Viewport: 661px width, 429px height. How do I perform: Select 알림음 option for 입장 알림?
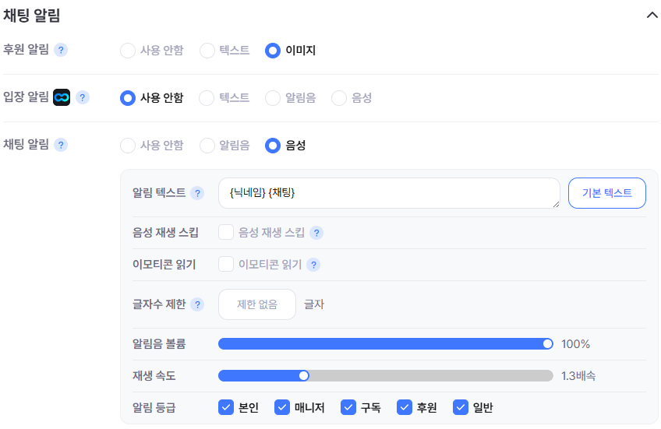(273, 98)
